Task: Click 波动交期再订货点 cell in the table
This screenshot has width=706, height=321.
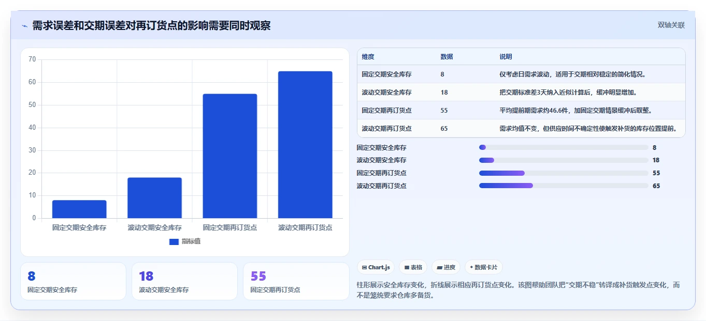Action: [x=386, y=129]
